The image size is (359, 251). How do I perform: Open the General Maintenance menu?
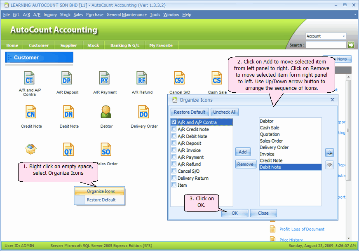click(127, 15)
